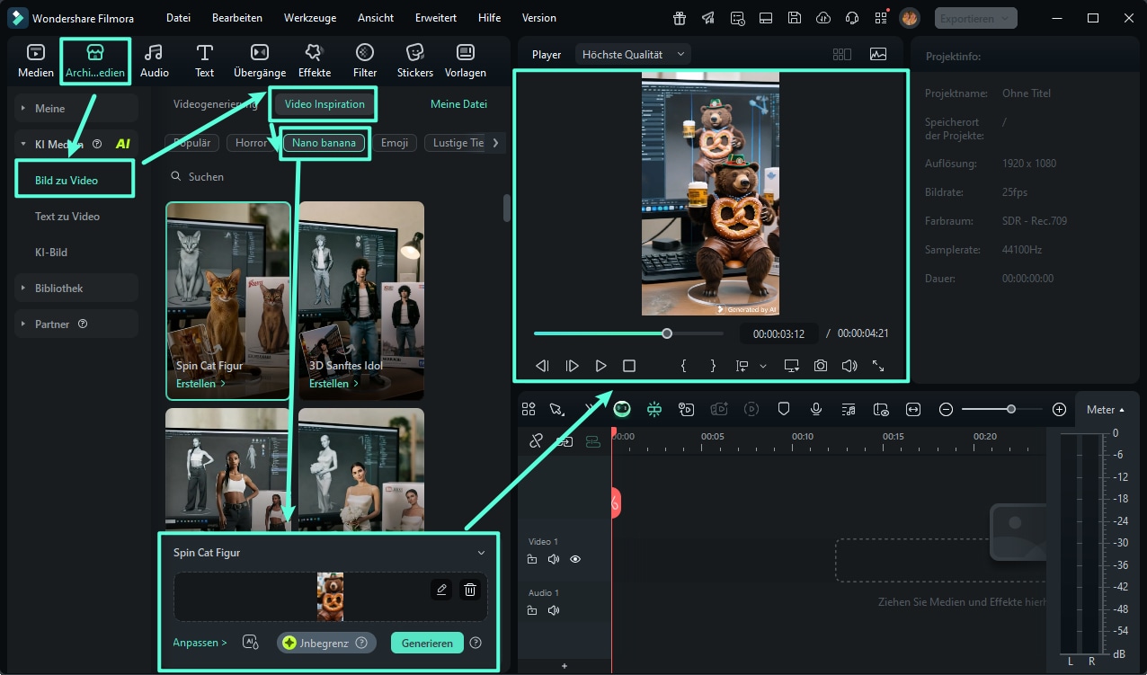
Task: Open the Effekte panel
Action: click(314, 60)
